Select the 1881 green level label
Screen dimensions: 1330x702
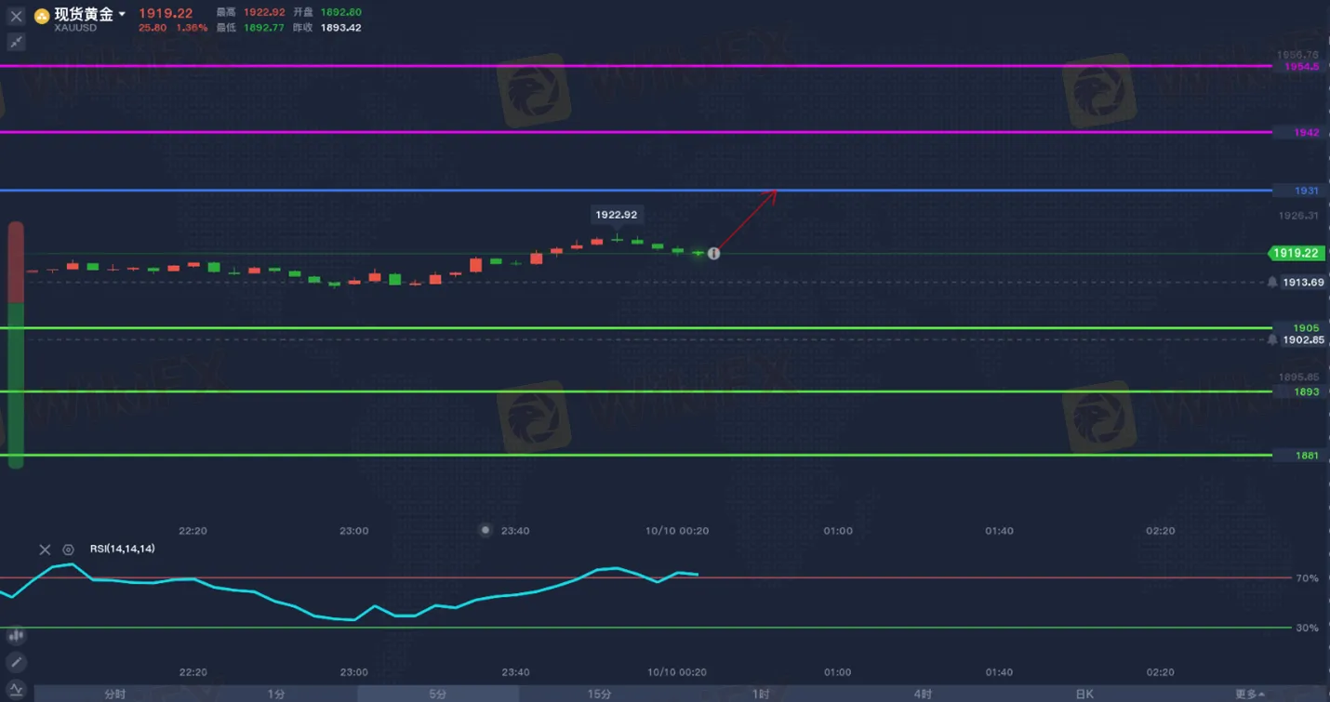click(x=1306, y=456)
